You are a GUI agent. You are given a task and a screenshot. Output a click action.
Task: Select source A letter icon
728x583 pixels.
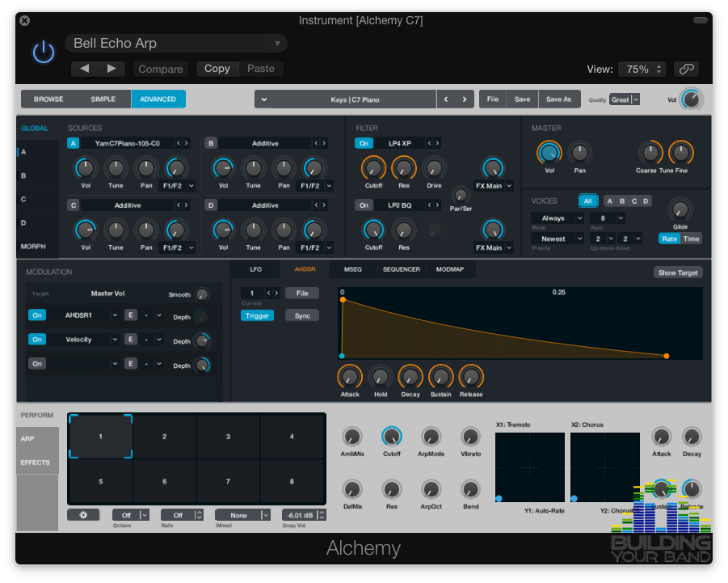coord(73,143)
